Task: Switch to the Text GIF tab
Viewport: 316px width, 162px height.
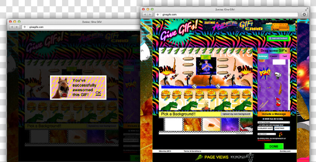Action: pos(284,56)
